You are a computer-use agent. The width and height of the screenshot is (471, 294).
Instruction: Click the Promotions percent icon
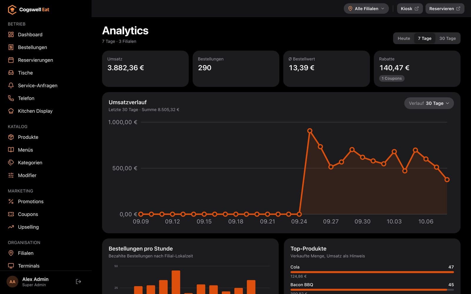tap(11, 201)
